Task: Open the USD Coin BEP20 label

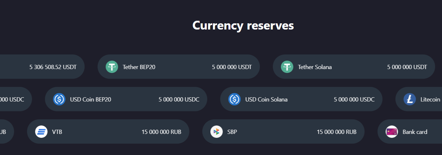Action: click(x=91, y=100)
